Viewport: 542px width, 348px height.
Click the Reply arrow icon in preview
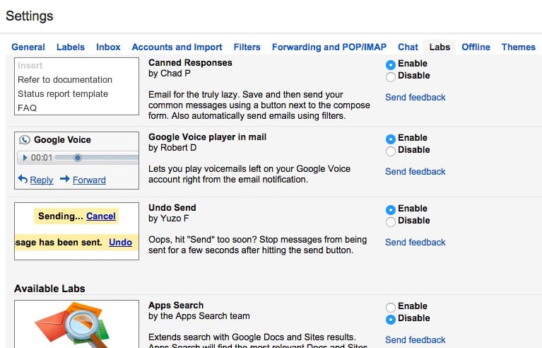click(x=23, y=179)
